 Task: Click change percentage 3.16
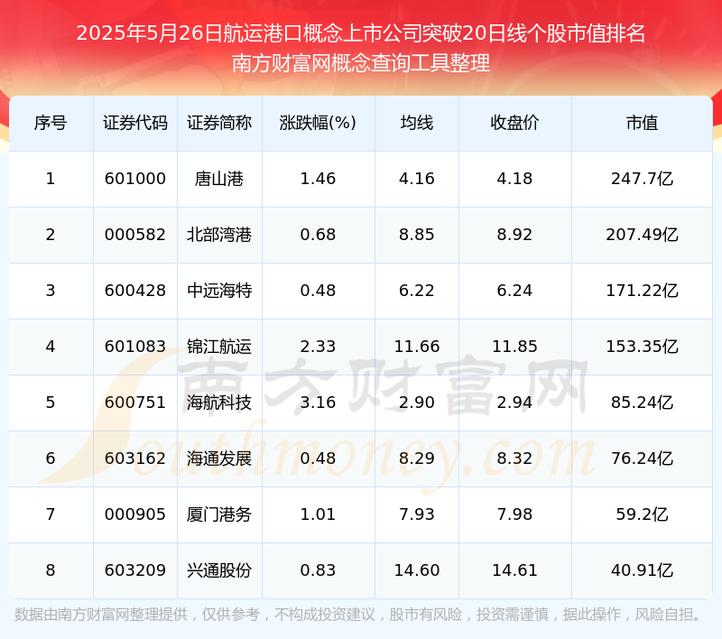pos(318,403)
